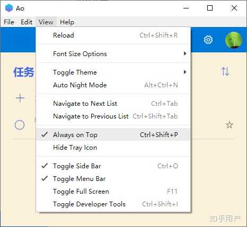This screenshot has height=227, width=247.
Task: Collapse the open View menu
Action: 46,22
